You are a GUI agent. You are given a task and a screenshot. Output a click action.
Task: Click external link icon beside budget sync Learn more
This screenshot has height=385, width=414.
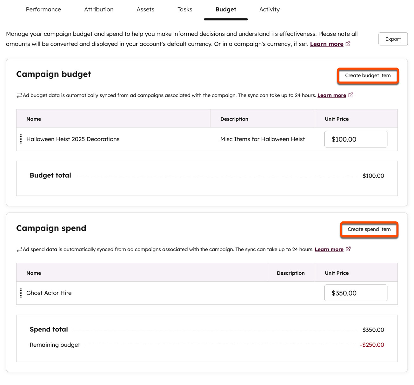351,94
